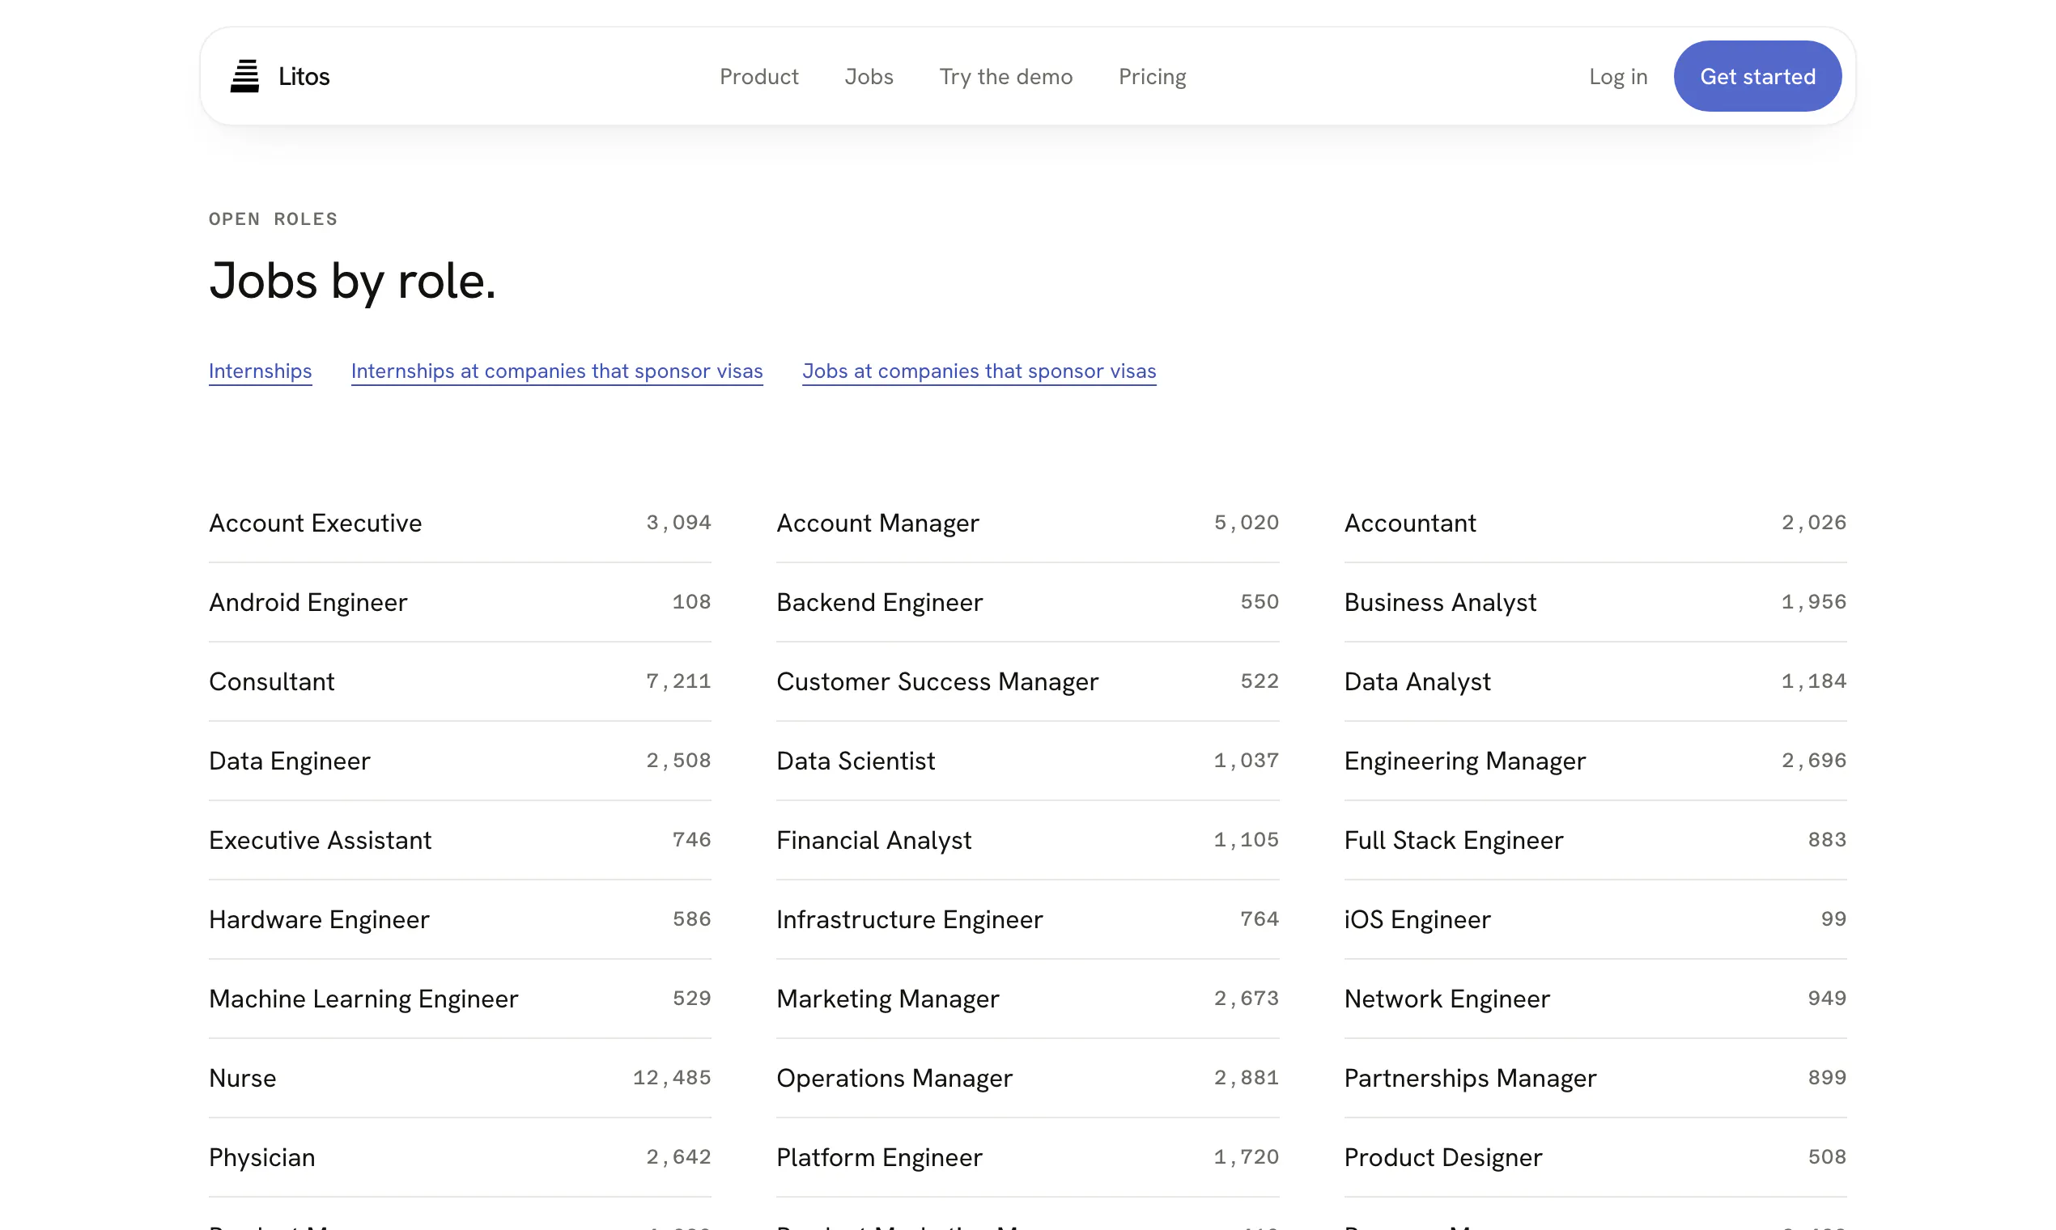
Task: Select the Account Executive role
Action: (460, 523)
